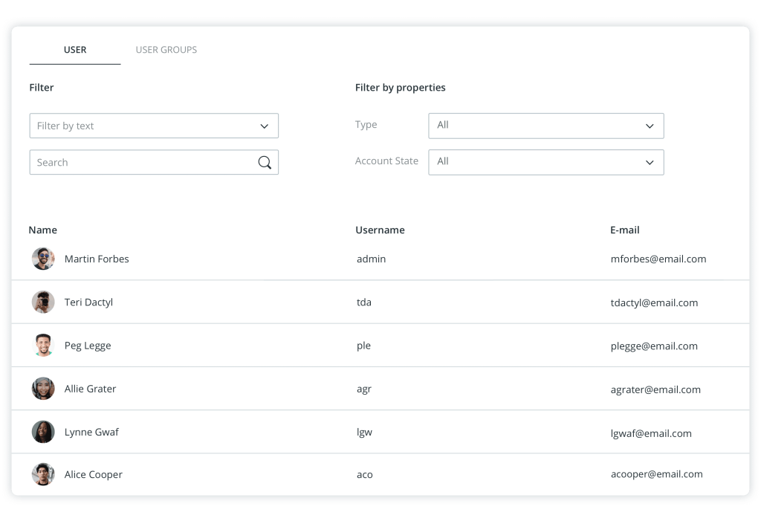Switch to the User Groups tab
The width and height of the screenshot is (761, 521).
166,50
